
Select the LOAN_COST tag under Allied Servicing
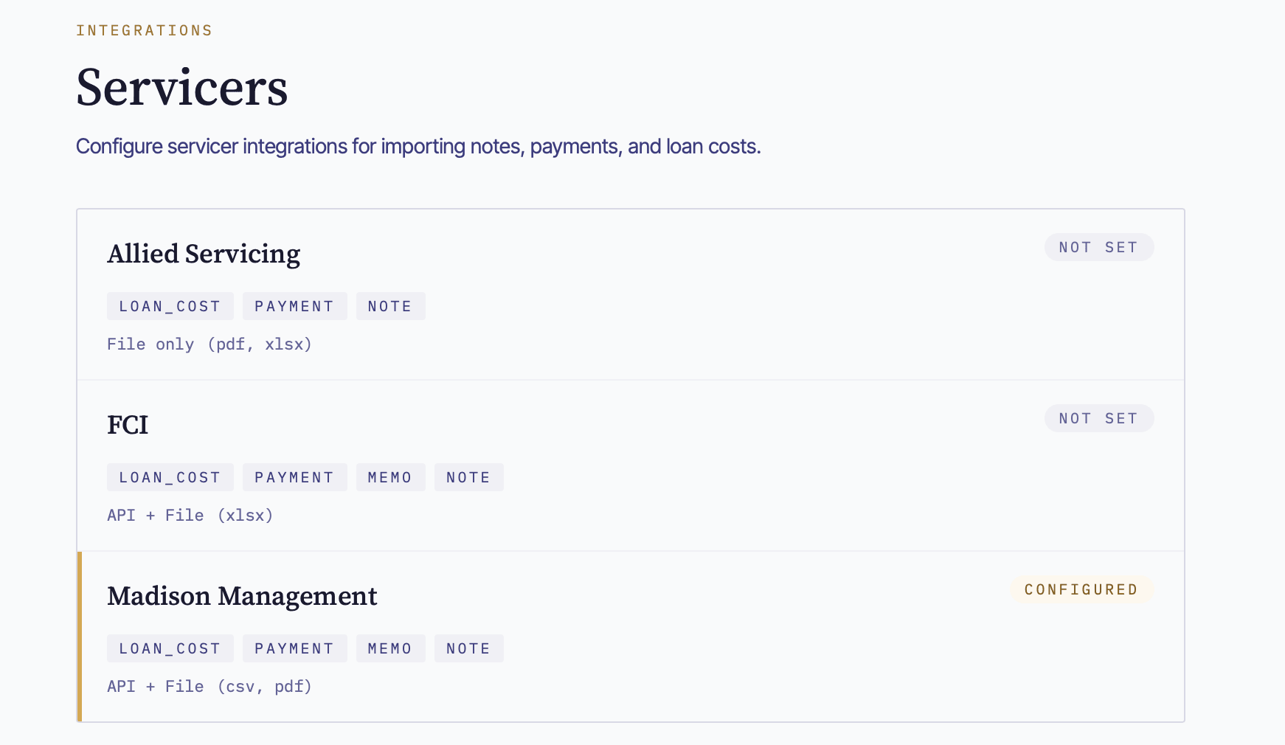[x=170, y=306]
